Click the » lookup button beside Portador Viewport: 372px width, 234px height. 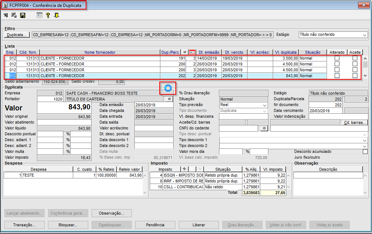[169, 99]
